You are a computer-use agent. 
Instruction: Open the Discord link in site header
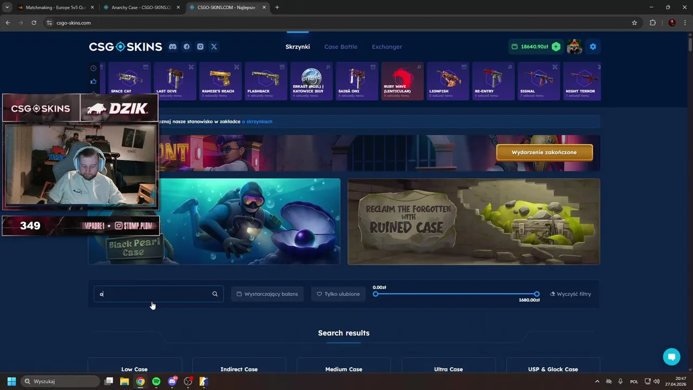(x=173, y=47)
